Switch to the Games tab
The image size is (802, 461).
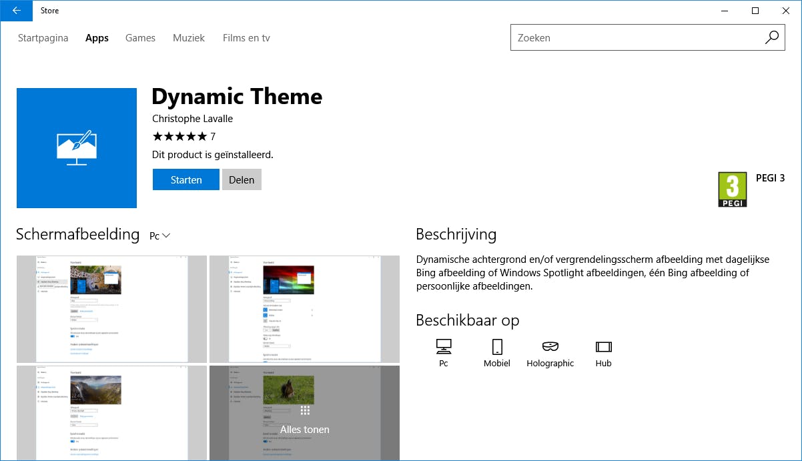point(140,38)
